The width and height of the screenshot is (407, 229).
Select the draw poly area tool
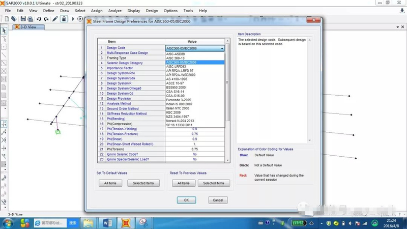[x=4, y=87]
